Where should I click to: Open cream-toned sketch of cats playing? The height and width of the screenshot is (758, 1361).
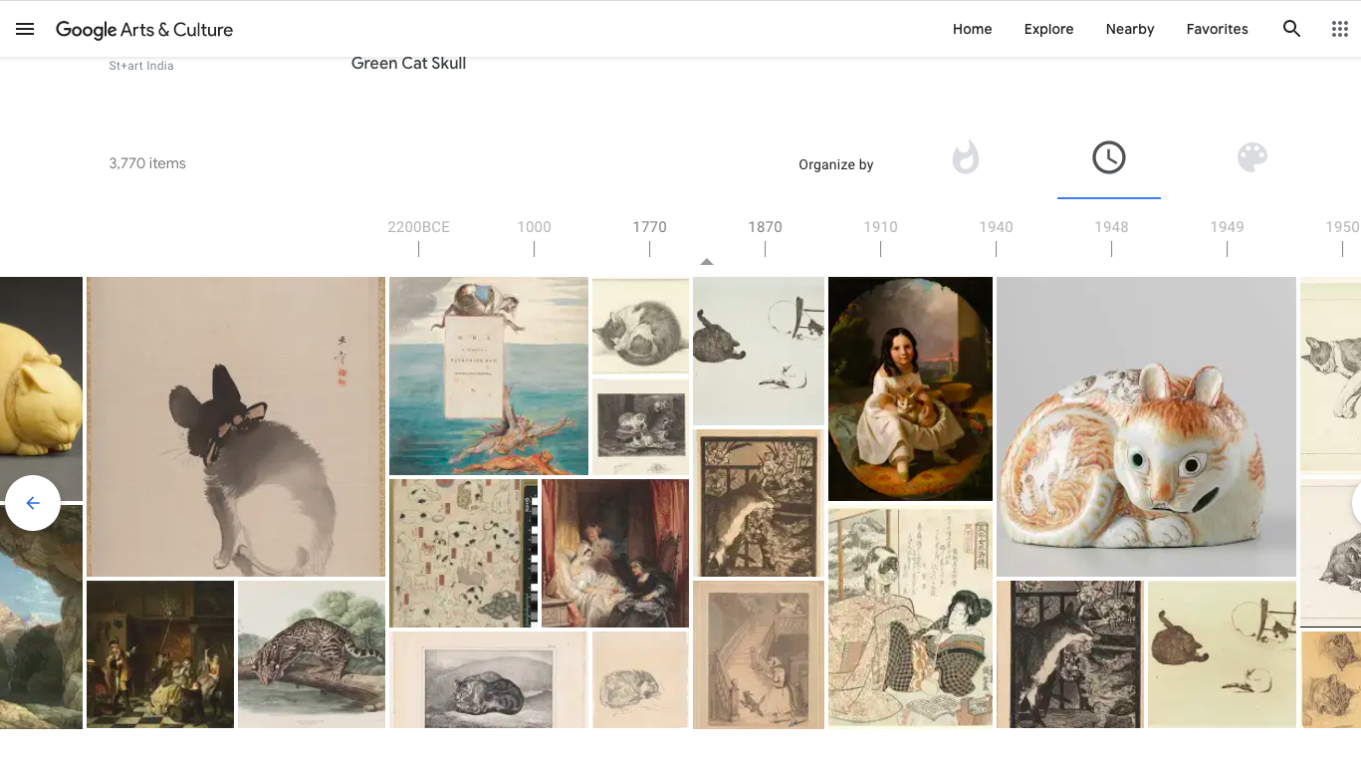(1222, 654)
